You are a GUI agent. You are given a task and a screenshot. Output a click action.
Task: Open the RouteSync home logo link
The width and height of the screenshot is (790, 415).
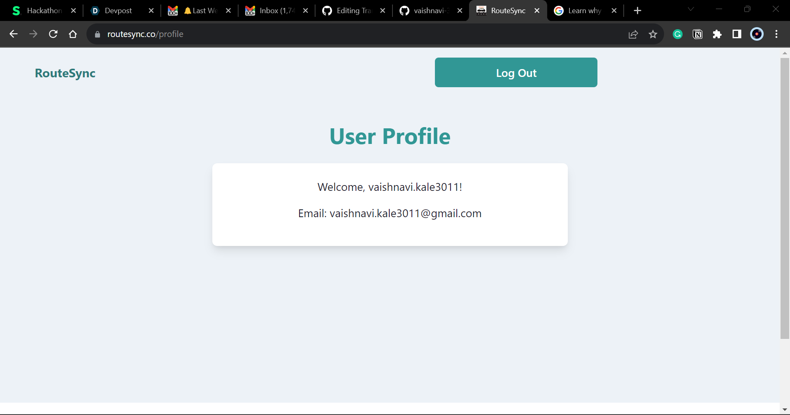coord(65,73)
